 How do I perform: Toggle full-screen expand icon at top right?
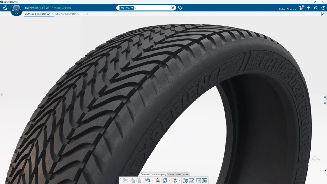click(x=323, y=14)
